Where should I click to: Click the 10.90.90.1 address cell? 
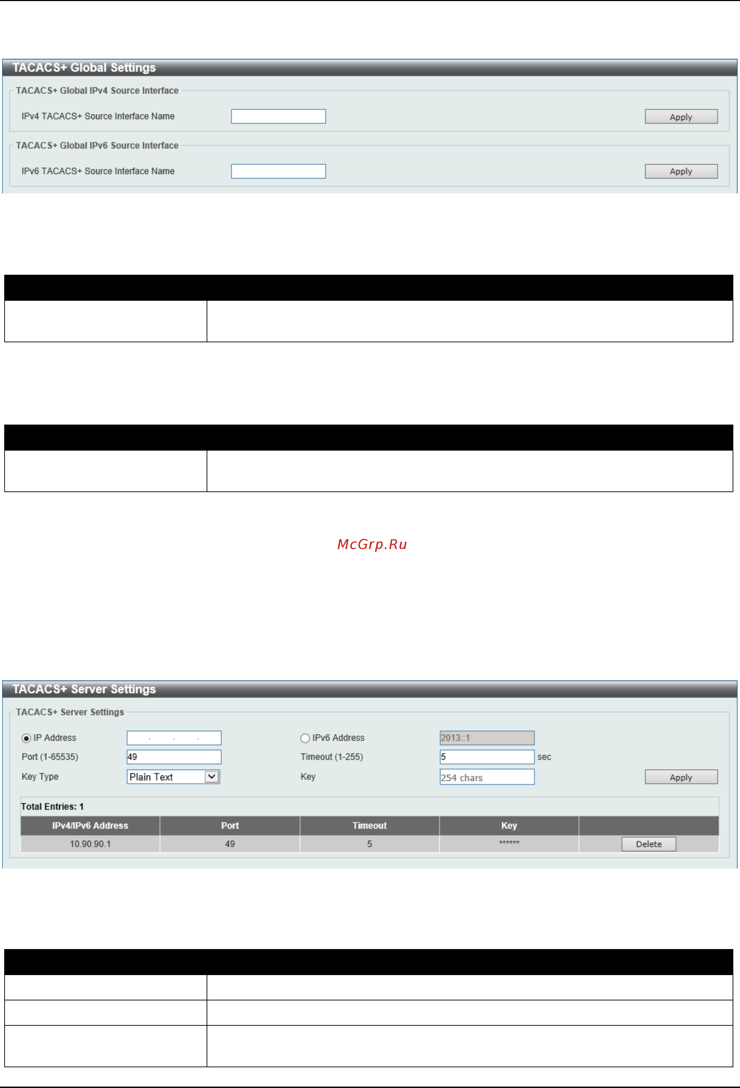(90, 844)
